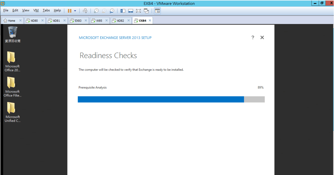Close the Exchange Server 2013 Setup dialog
Screen dimensions: 334x175
pyautogui.click(x=262, y=38)
